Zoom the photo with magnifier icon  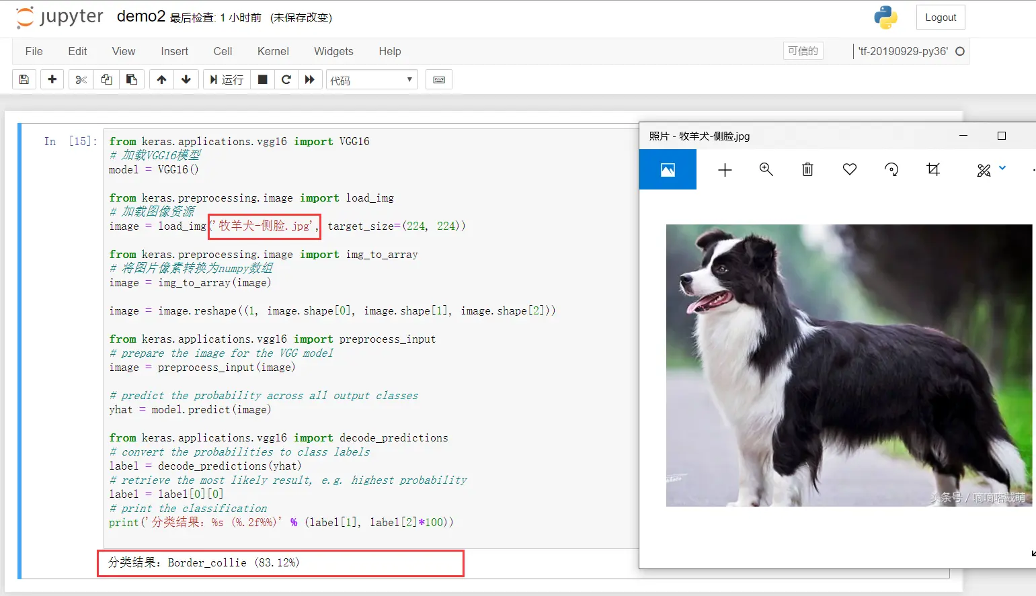tap(766, 169)
